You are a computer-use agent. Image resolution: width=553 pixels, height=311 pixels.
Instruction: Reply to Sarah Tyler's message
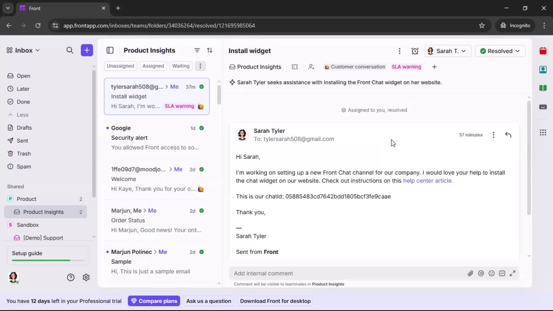coord(508,135)
